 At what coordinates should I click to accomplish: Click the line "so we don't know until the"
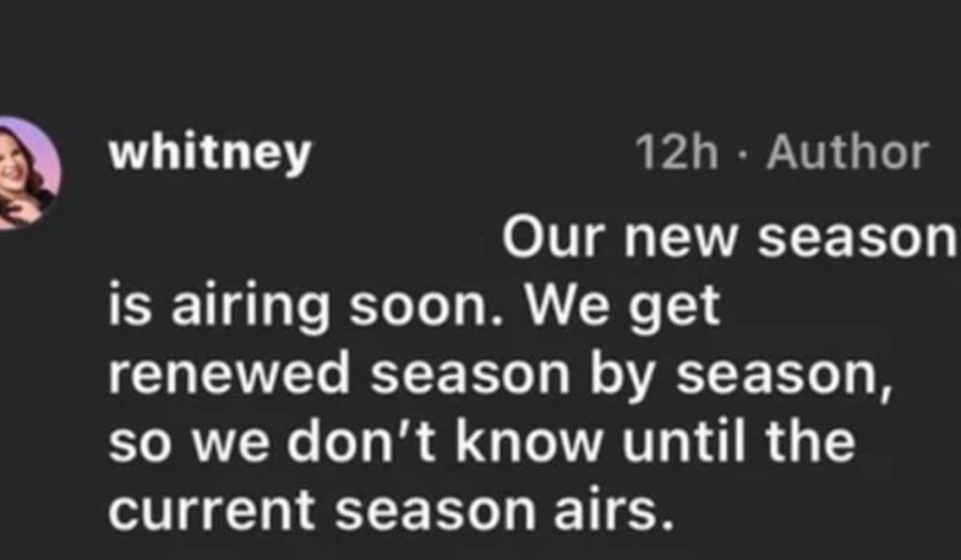click(x=481, y=443)
